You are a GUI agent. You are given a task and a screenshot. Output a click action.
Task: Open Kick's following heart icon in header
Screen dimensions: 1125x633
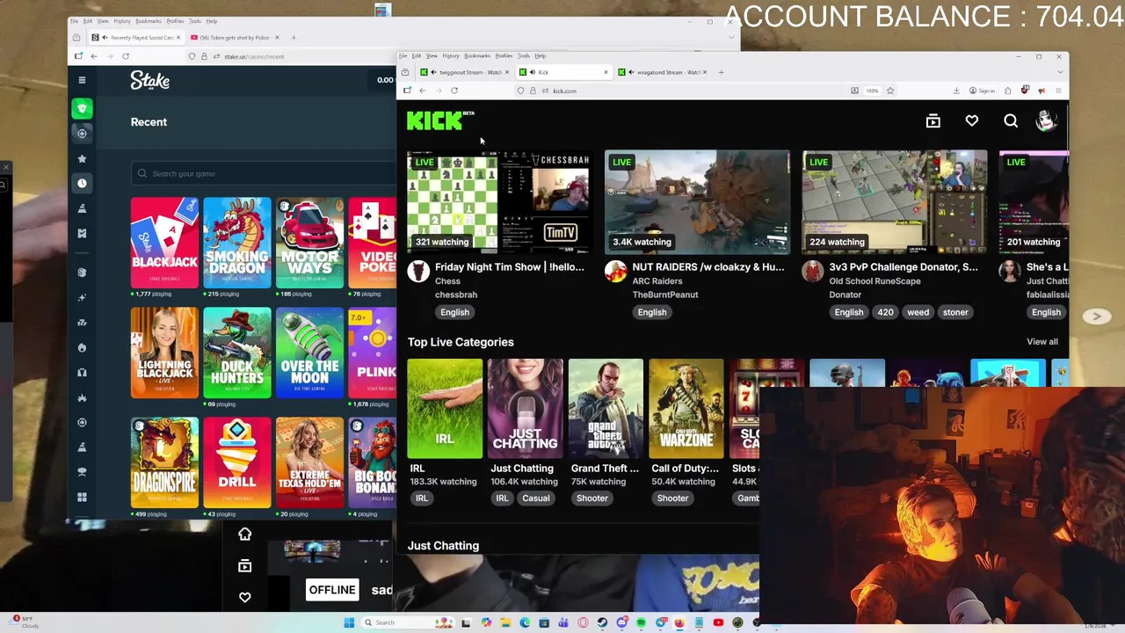(972, 121)
